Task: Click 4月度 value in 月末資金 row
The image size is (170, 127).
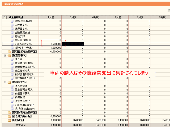Action: pyautogui.click(x=56, y=125)
